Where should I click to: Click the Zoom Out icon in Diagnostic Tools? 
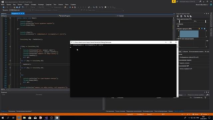point(188,16)
